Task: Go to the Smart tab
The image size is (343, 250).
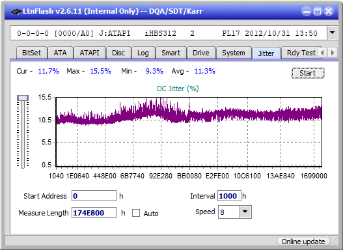Action: 171,53
